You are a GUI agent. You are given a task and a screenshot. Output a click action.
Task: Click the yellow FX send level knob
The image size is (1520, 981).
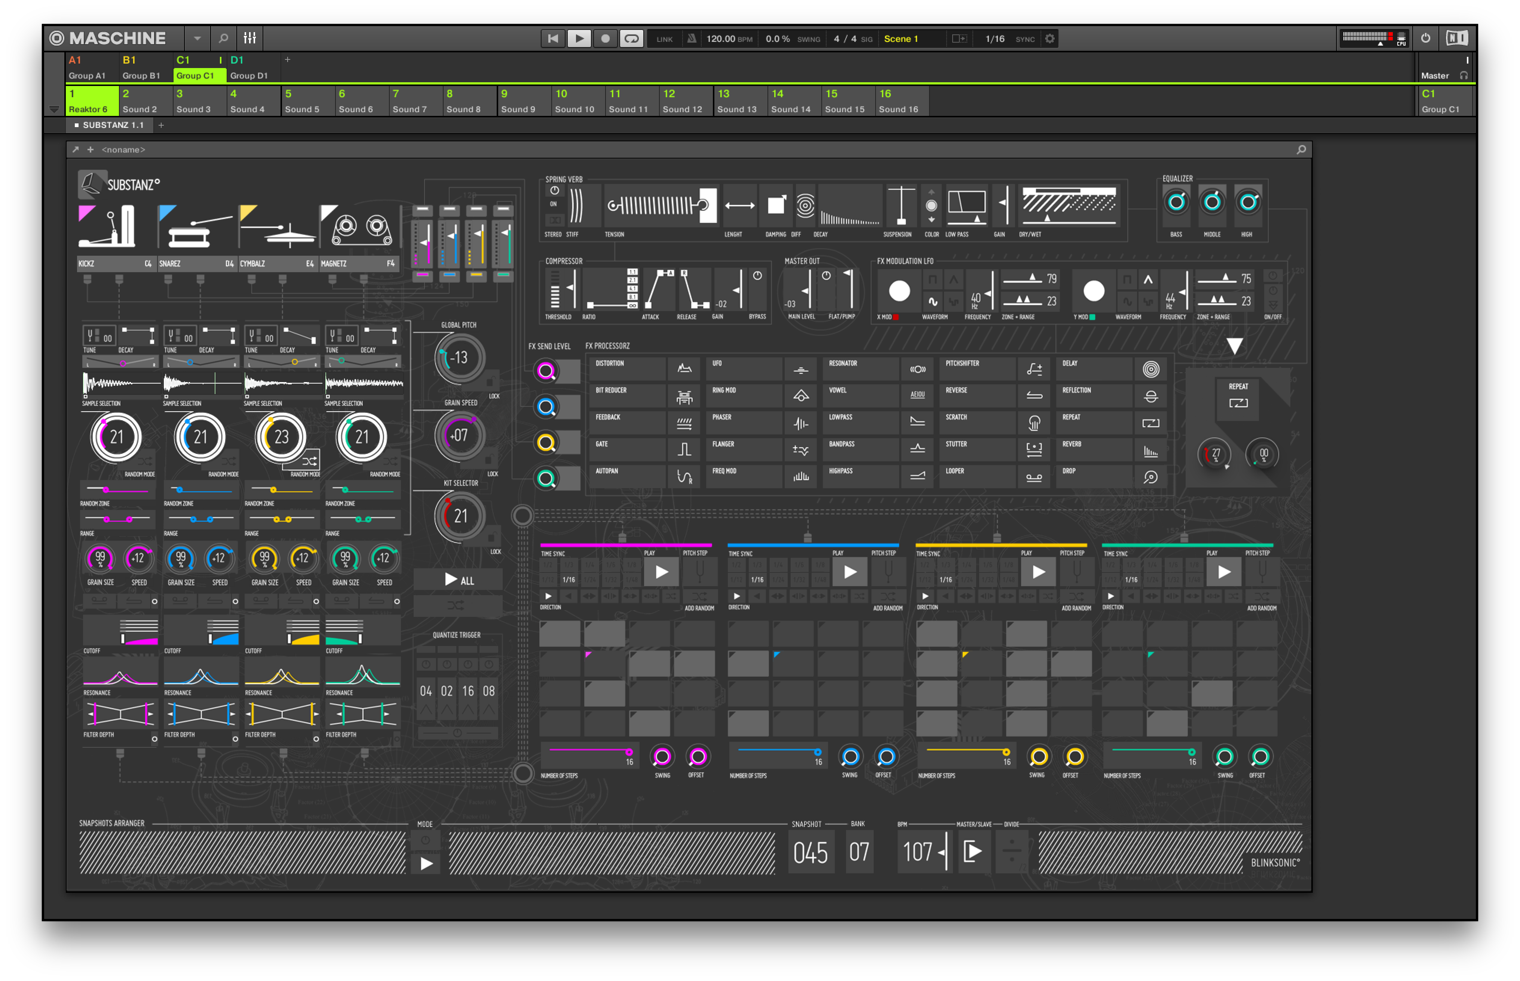[546, 442]
